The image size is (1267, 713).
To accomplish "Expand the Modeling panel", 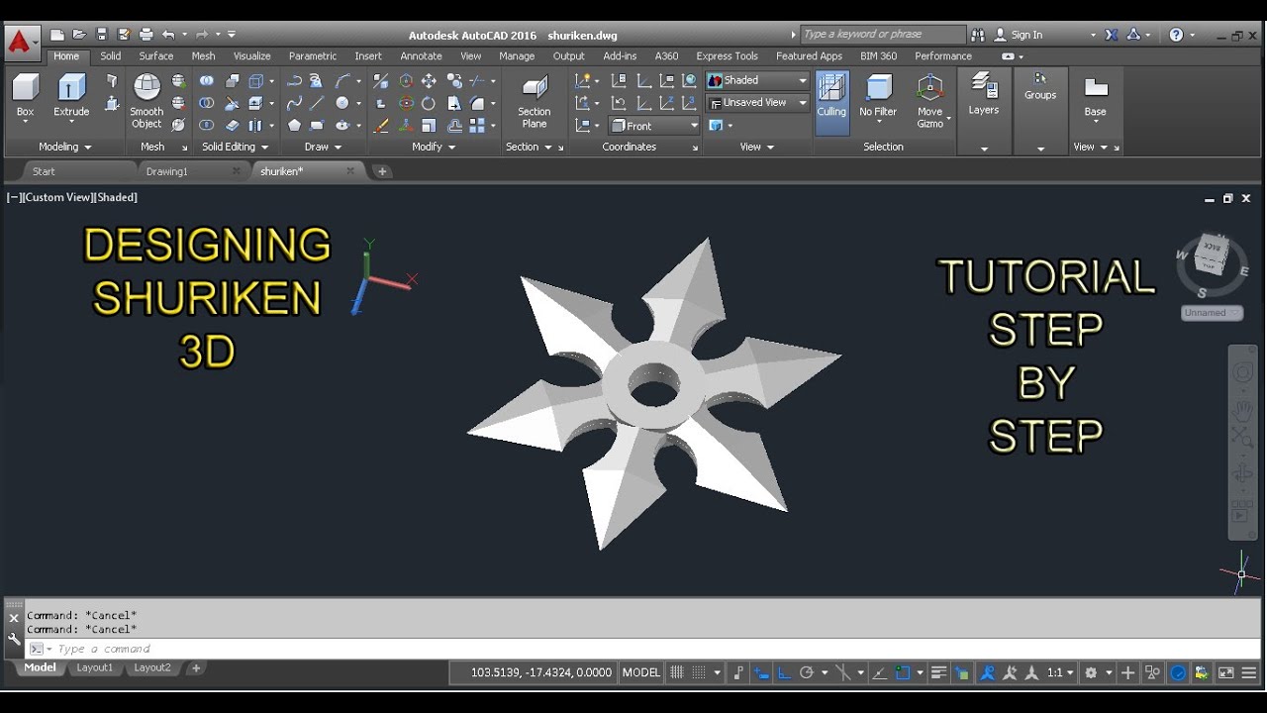I will (65, 147).
